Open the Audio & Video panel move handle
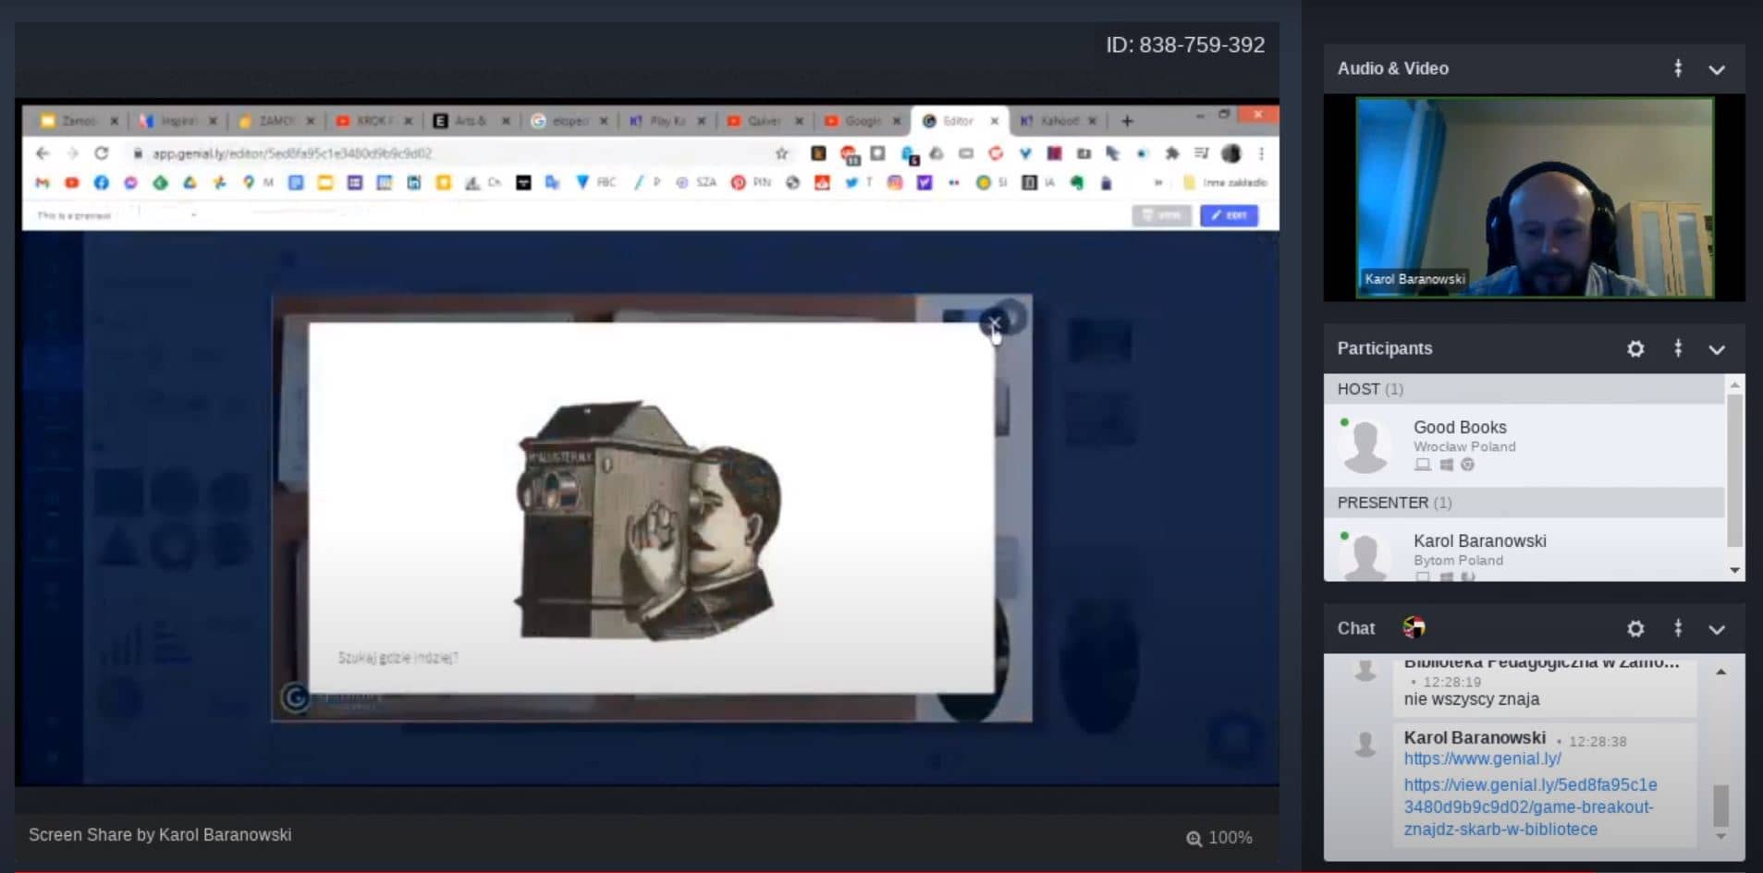The image size is (1763, 873). (1678, 68)
